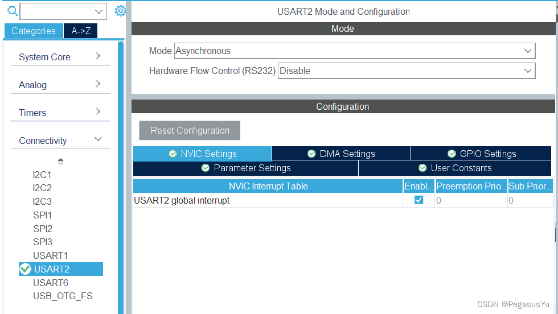Viewport: 558px width, 314px height.
Task: Open the Hardware Flow Control dropdown
Action: (407, 71)
